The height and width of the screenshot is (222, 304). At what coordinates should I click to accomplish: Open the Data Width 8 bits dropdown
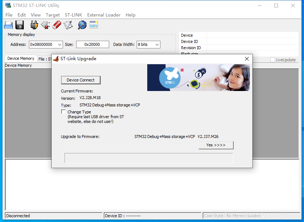[x=157, y=44]
